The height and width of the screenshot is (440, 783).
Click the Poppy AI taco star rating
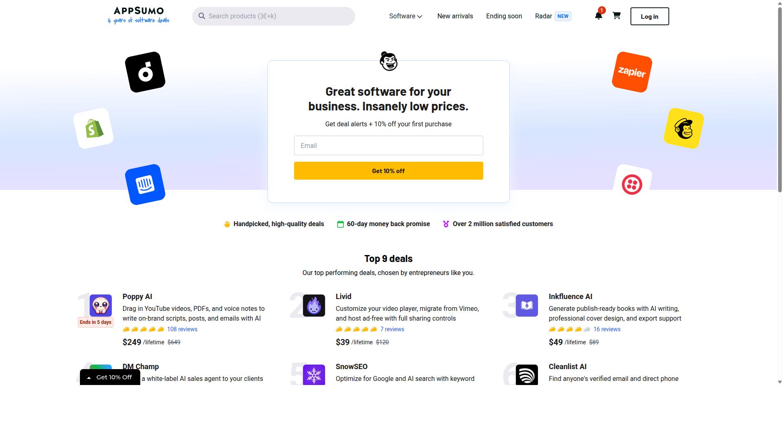pyautogui.click(x=144, y=329)
